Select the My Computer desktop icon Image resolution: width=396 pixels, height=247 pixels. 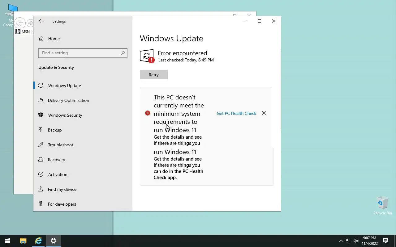point(9,15)
